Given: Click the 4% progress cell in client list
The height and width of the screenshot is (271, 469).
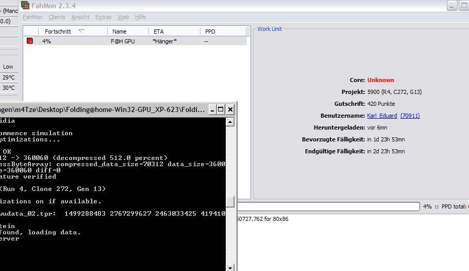Looking at the screenshot, I should click(46, 41).
